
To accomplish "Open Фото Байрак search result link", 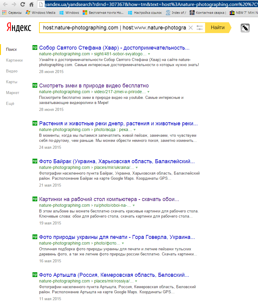I will pos(117,161).
